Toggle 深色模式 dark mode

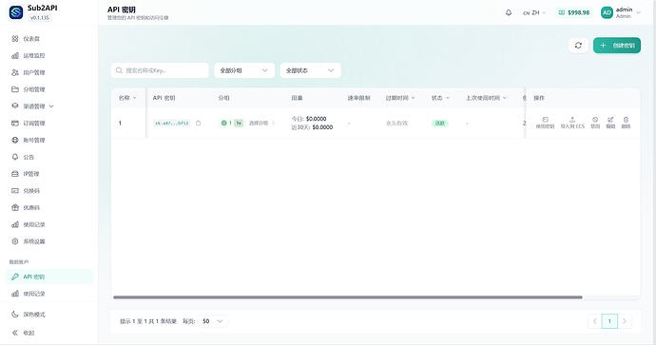point(48,314)
